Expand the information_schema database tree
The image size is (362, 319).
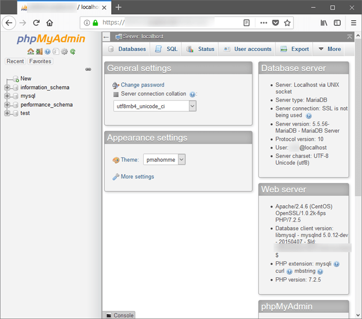7,88
